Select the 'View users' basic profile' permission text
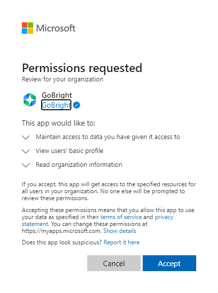The height and width of the screenshot is (293, 218). coord(69,151)
